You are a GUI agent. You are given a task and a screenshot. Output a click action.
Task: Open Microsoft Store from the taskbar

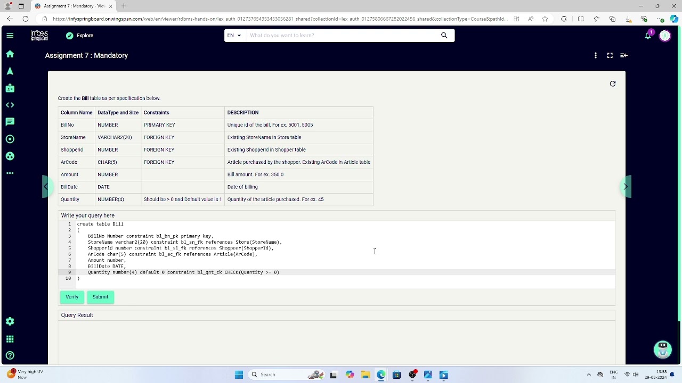tap(396, 375)
